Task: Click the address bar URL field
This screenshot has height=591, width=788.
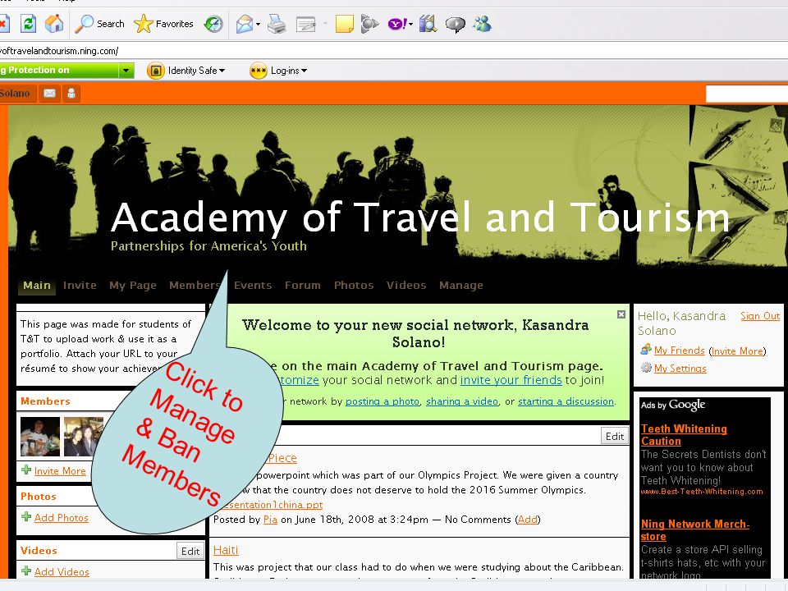Action: pos(394,51)
